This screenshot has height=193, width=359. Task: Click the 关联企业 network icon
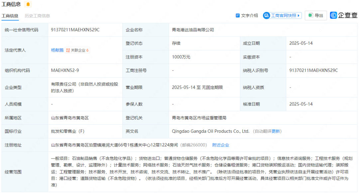pyautogui.click(x=68, y=50)
